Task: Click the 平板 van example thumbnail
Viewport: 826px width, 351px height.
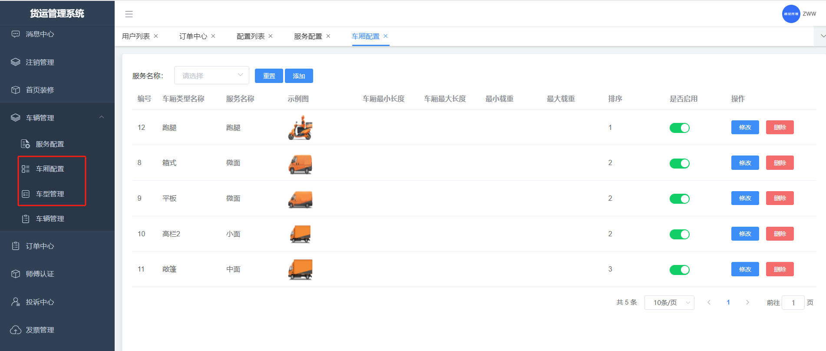Action: point(300,199)
